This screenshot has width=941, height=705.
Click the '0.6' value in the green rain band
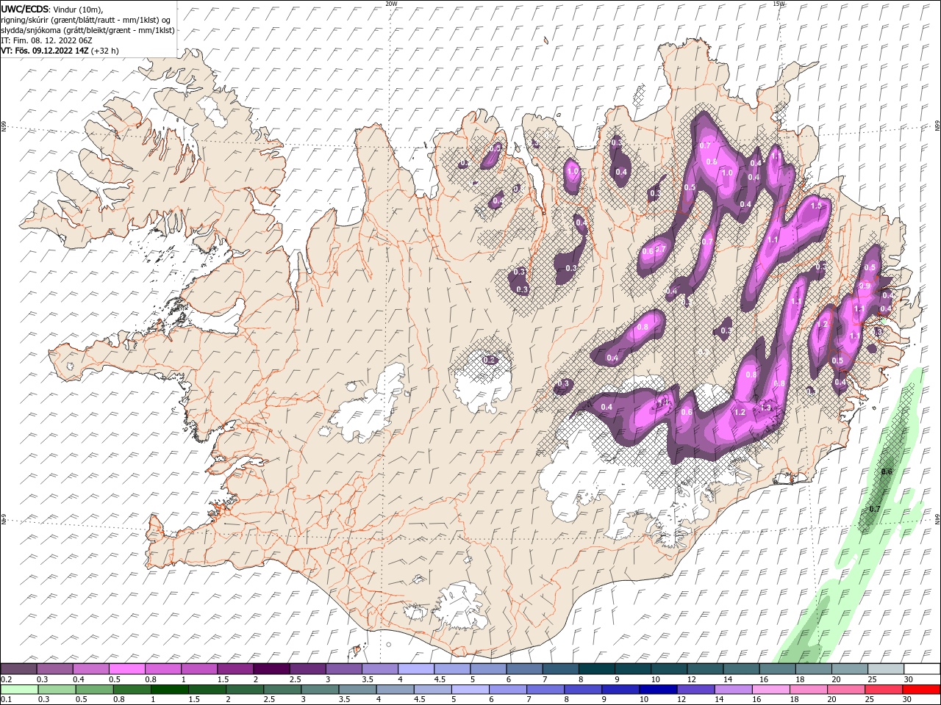click(x=886, y=471)
